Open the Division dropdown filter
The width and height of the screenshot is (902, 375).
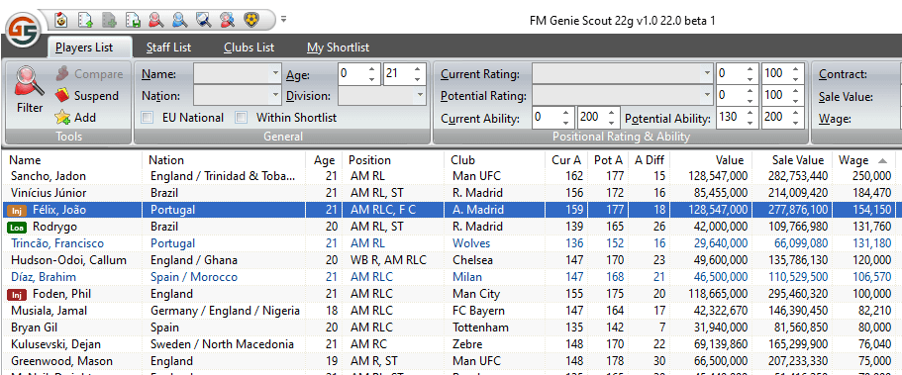(382, 96)
